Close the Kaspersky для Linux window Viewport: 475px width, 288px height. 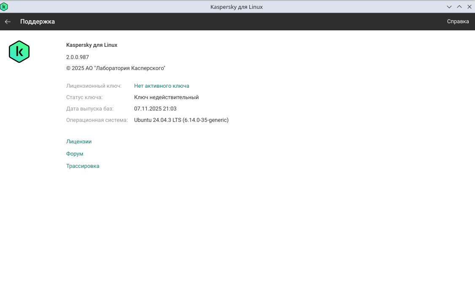click(469, 7)
